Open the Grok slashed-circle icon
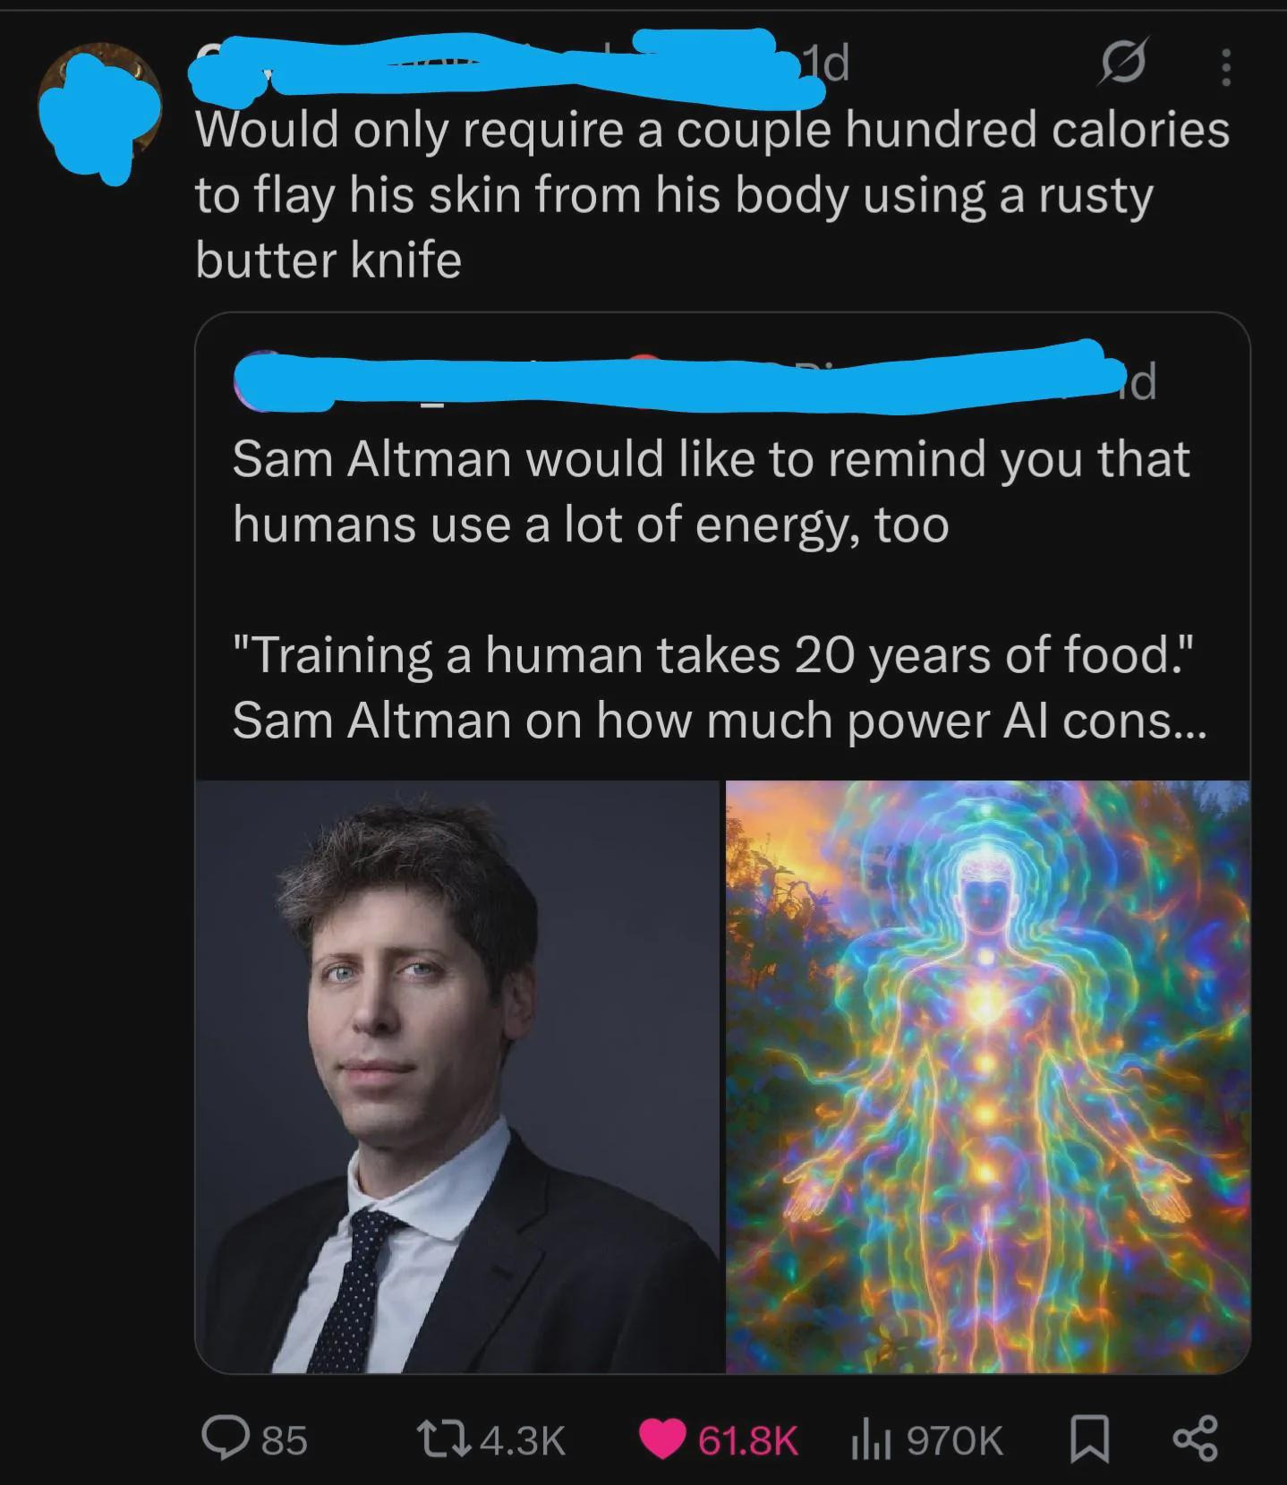The image size is (1287, 1485). pos(1123,65)
